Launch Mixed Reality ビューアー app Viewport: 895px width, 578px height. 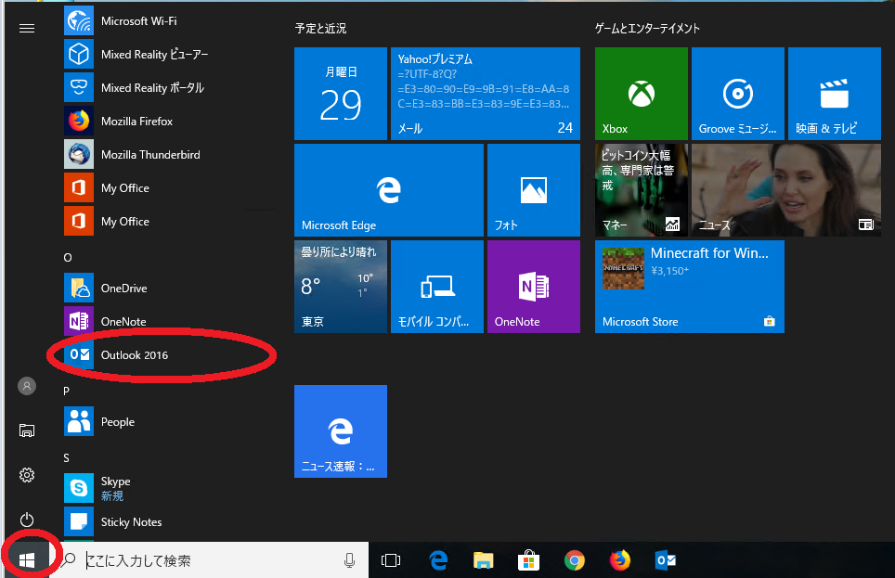[170, 54]
